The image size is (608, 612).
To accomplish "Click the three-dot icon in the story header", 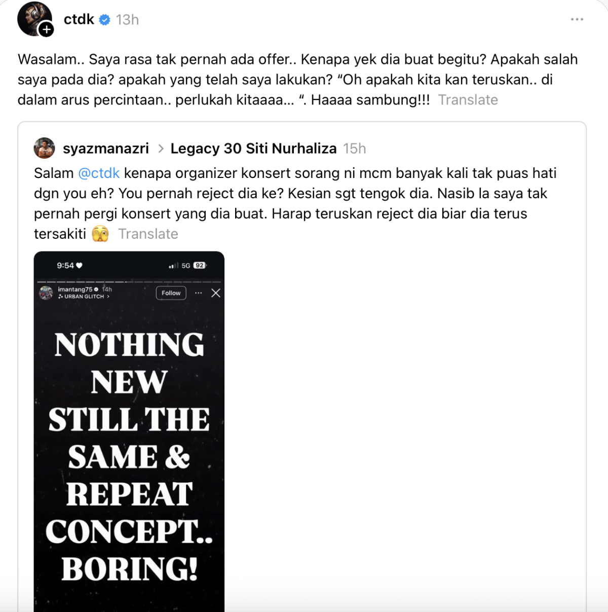I will tap(199, 293).
